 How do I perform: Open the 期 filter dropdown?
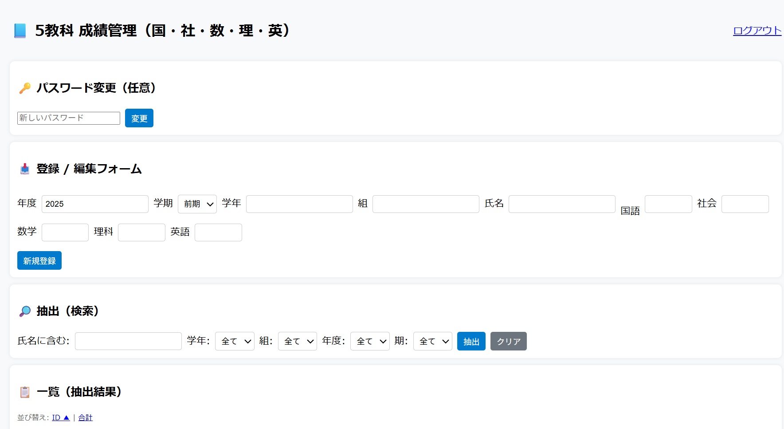432,341
